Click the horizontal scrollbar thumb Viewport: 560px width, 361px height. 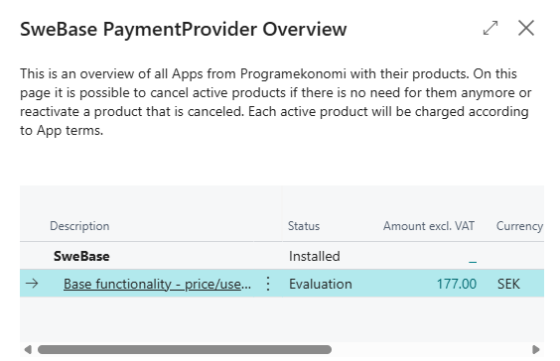tap(185, 349)
